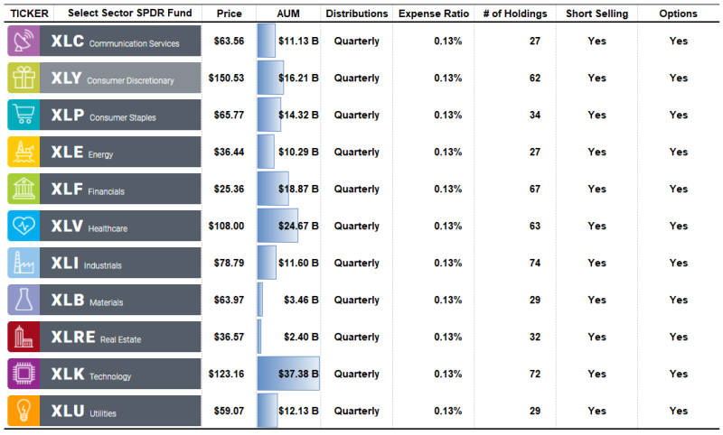Screen dimensions: 723x435
Task: Click the XLF bank building icon
Action: [x=23, y=190]
